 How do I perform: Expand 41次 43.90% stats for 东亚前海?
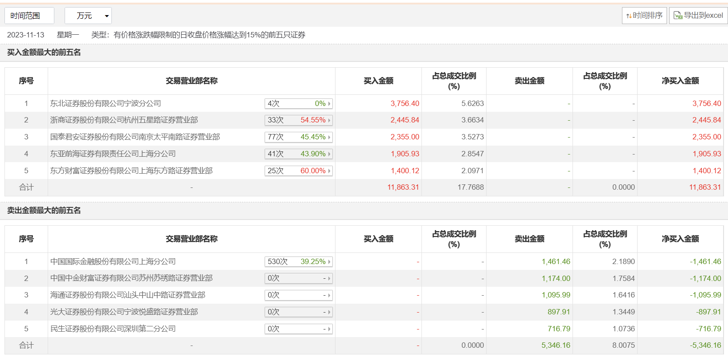pyautogui.click(x=299, y=154)
